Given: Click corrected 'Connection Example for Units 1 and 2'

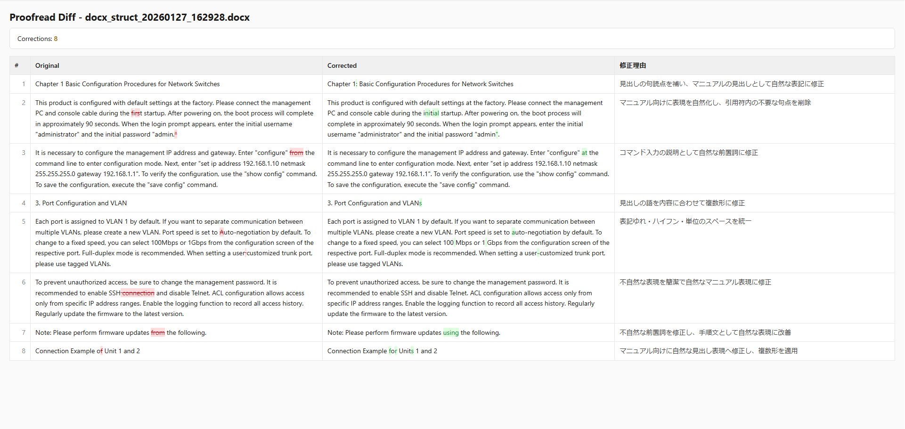Looking at the screenshot, I should 382,351.
